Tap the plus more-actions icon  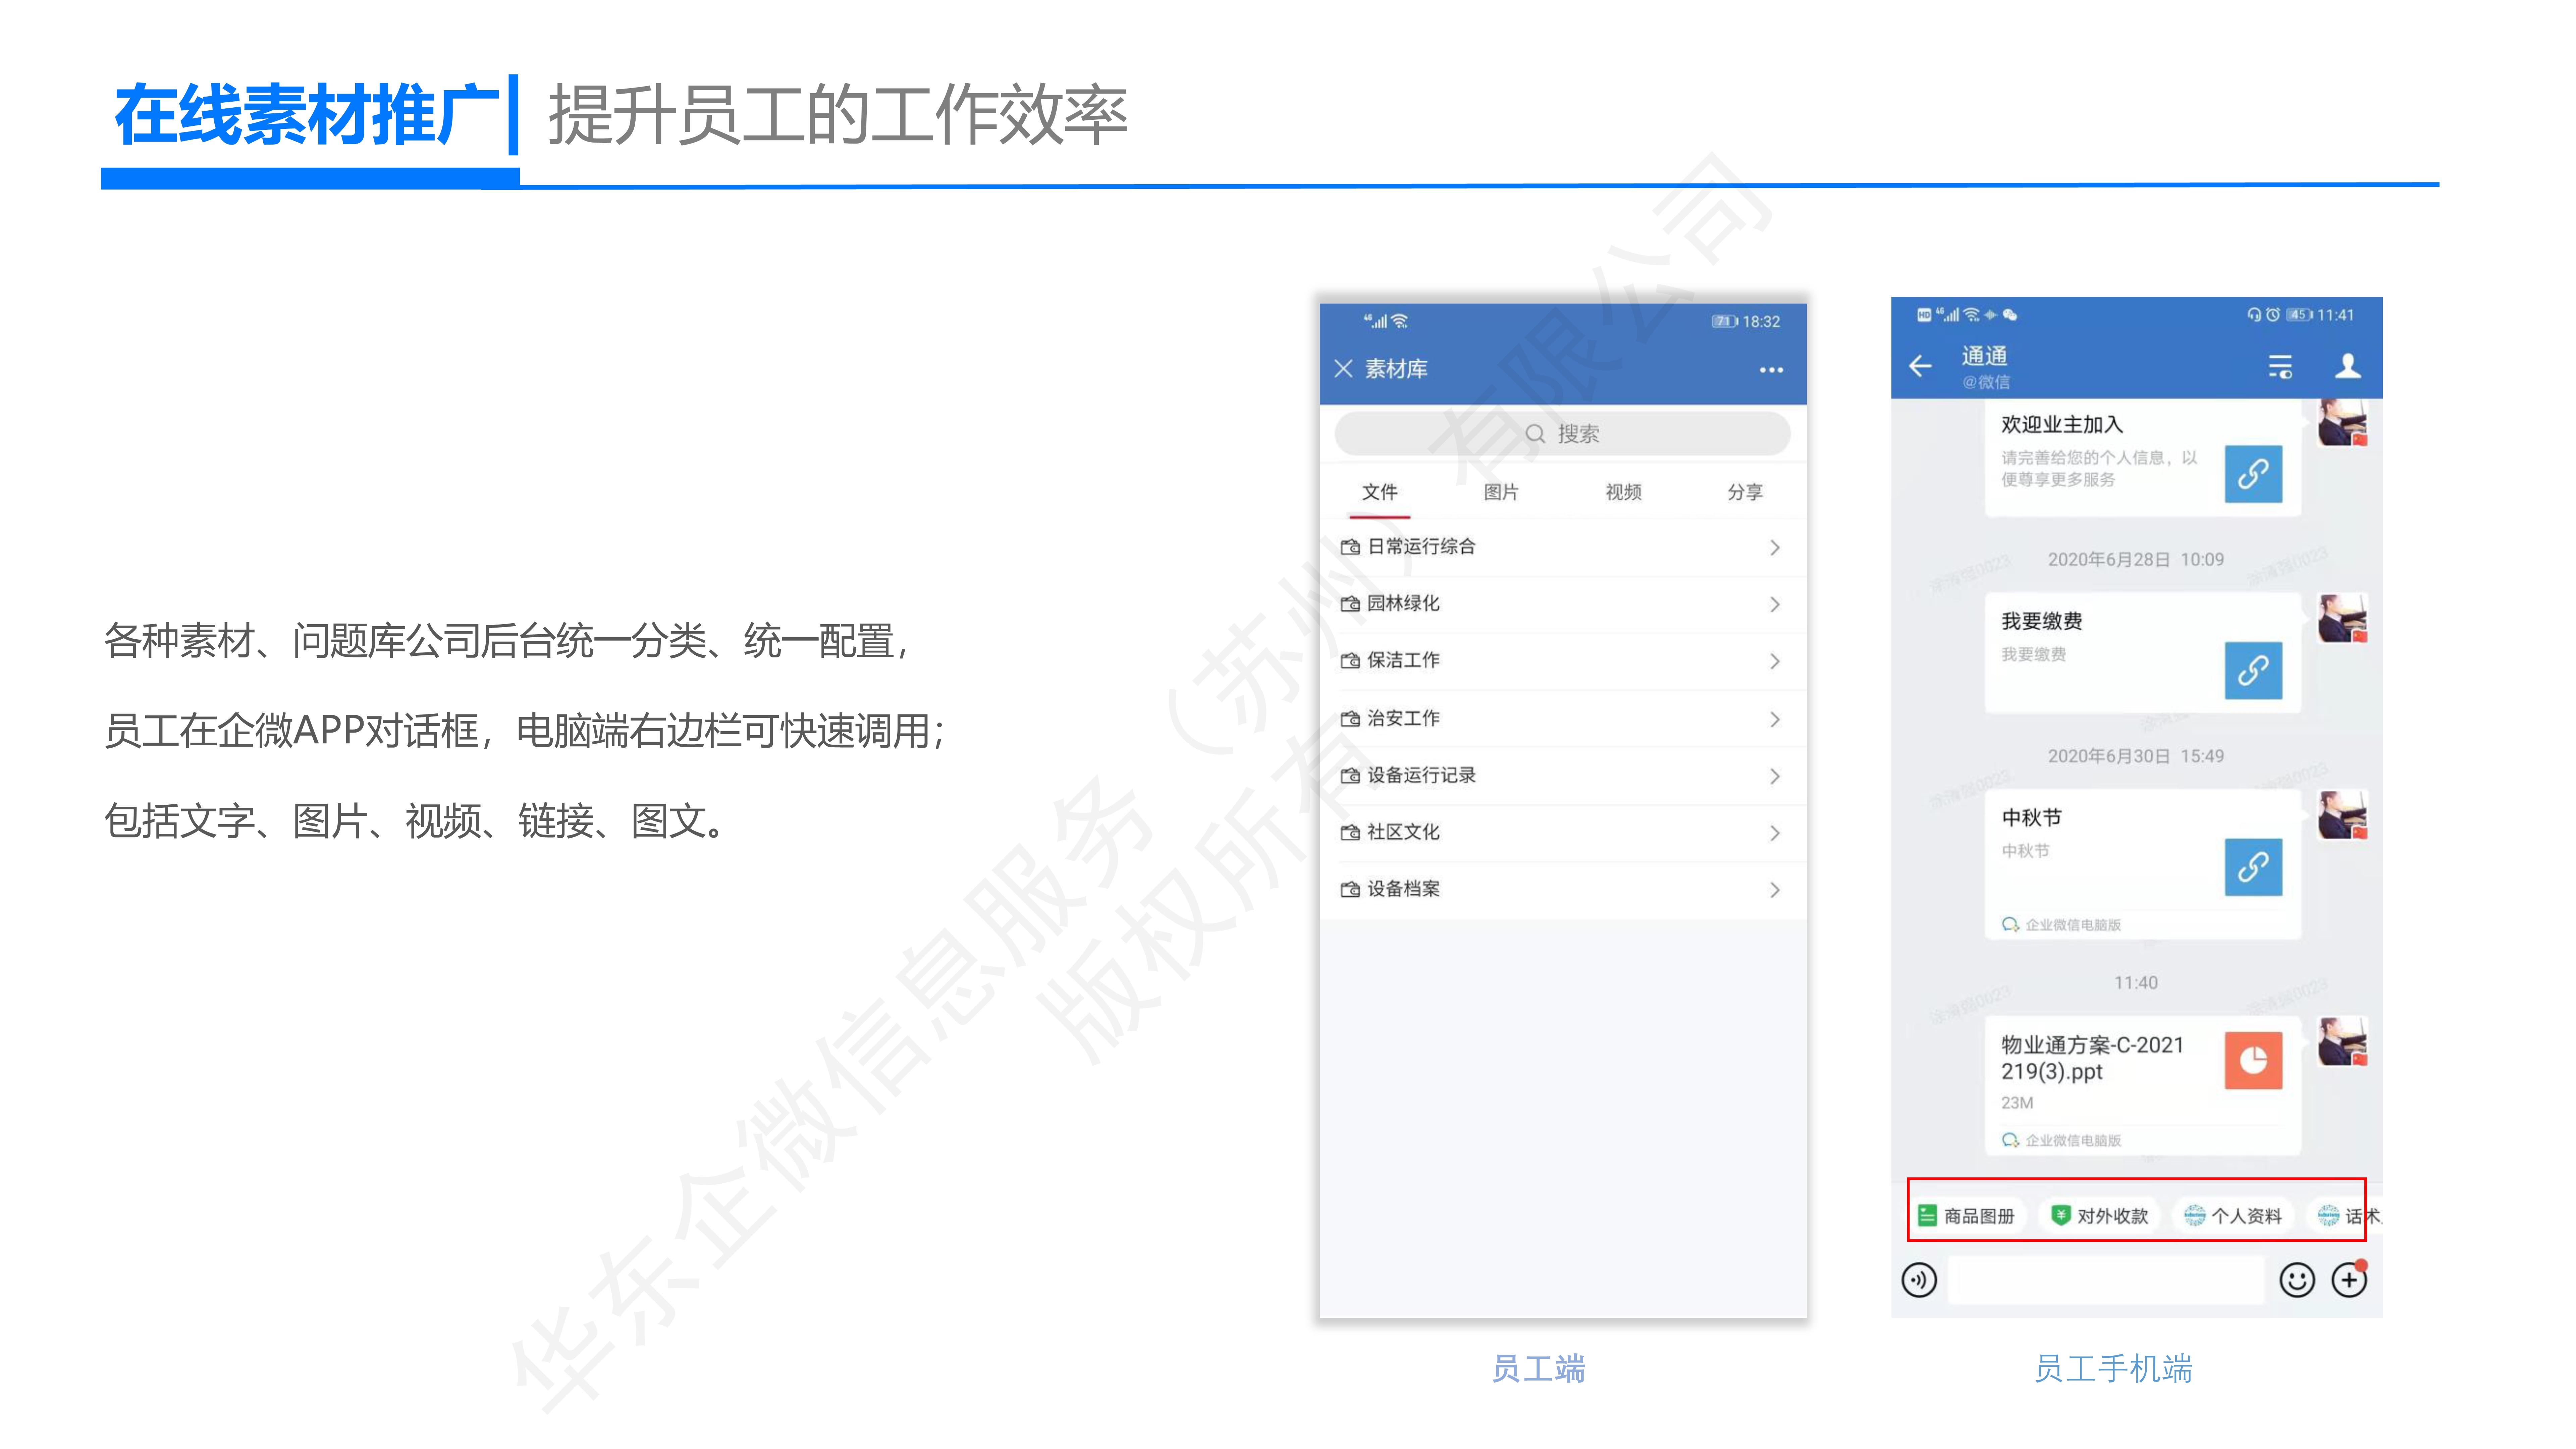coord(2349,1280)
